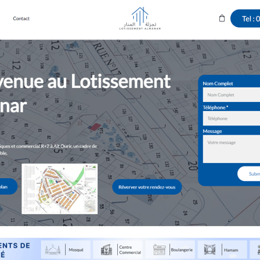Click the Boulangerie label

pos(182,250)
